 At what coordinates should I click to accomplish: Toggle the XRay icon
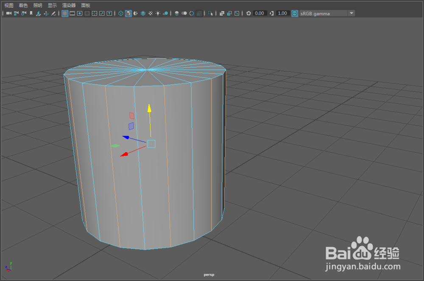point(222,13)
